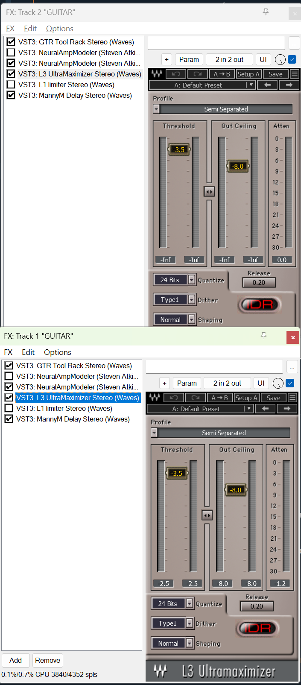Open Options menu in Track 1 window

pos(58,352)
